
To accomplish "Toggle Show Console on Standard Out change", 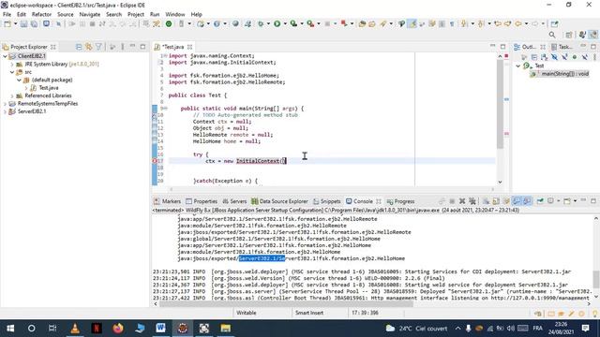I will (x=517, y=201).
